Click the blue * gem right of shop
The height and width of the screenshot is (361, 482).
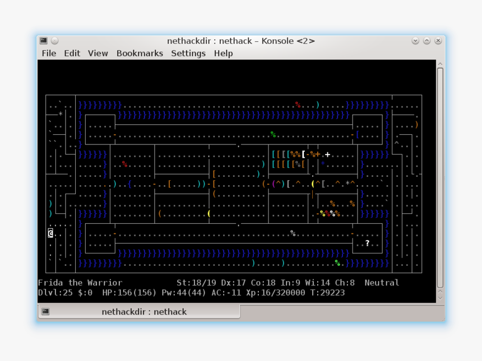click(323, 163)
